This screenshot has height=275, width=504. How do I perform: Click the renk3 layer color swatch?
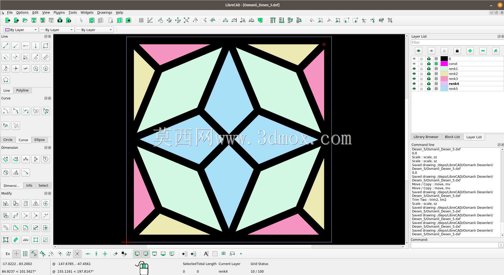tap(444, 79)
